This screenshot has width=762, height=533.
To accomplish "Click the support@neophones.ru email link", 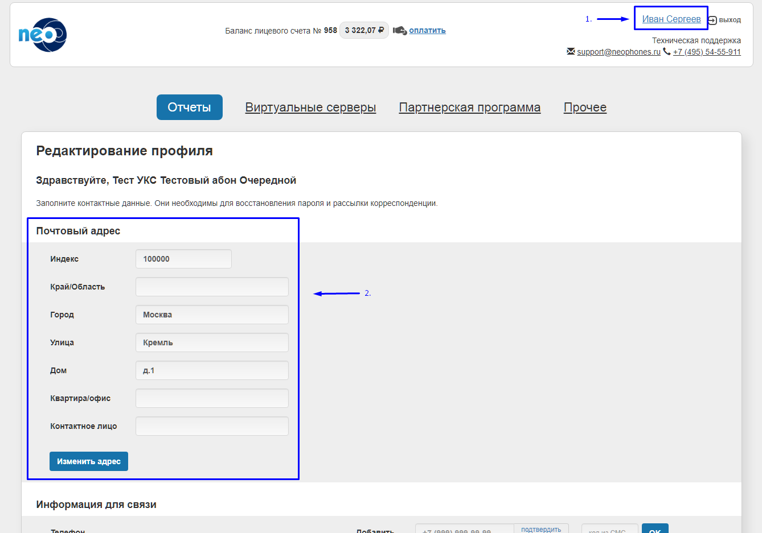I will tap(618, 52).
